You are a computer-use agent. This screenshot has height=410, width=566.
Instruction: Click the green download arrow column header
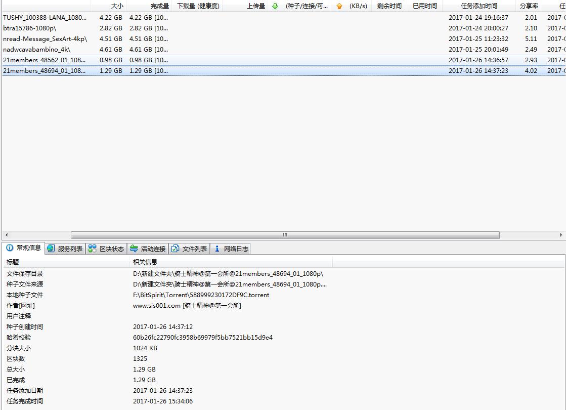tap(275, 6)
